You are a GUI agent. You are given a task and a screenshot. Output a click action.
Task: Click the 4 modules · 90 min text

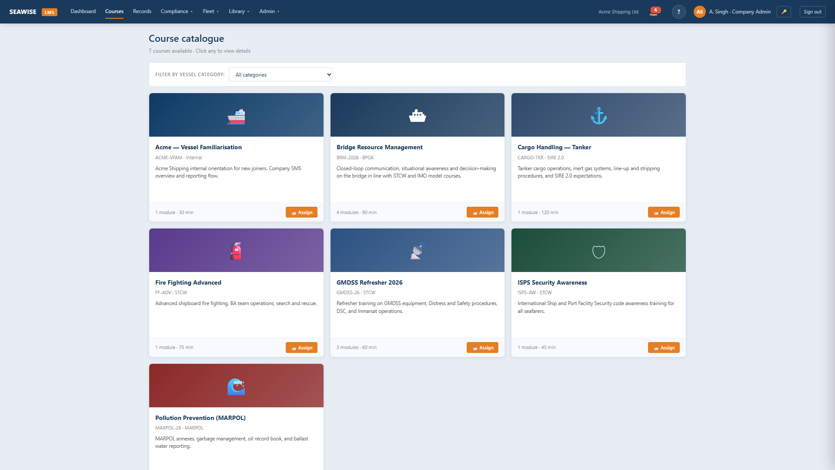tap(356, 212)
